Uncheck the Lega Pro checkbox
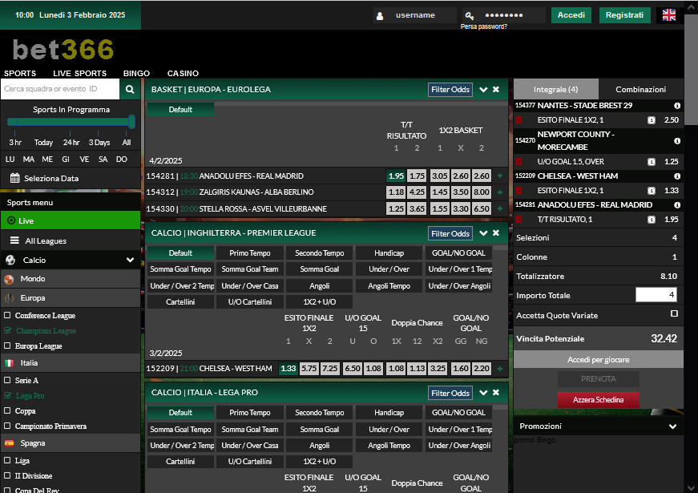698x493 pixels. [7, 395]
